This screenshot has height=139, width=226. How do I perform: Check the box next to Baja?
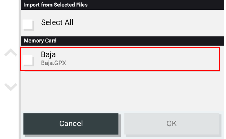click(28, 61)
